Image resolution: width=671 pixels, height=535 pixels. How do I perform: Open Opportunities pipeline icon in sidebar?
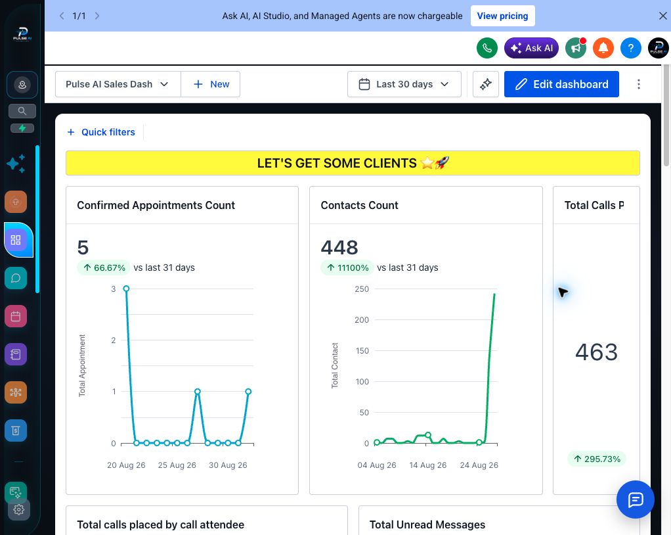click(x=16, y=392)
